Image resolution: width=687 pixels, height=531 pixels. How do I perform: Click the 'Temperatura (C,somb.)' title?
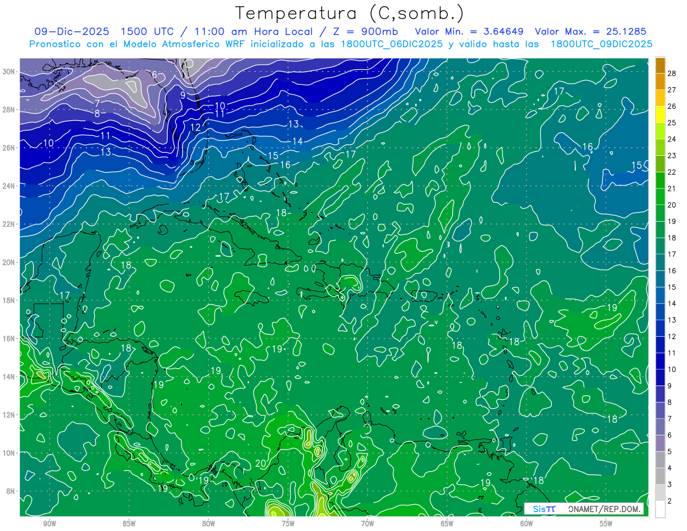349,13
